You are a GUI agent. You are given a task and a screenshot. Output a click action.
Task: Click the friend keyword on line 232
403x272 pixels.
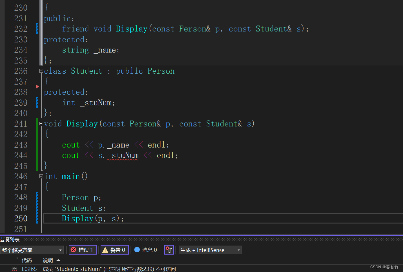coord(76,29)
